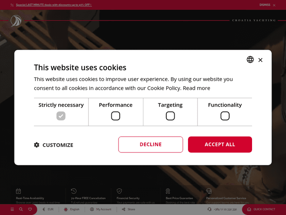Click the globe language icon in cookie dialog
Image resolution: width=286 pixels, height=215 pixels.
coord(250,60)
